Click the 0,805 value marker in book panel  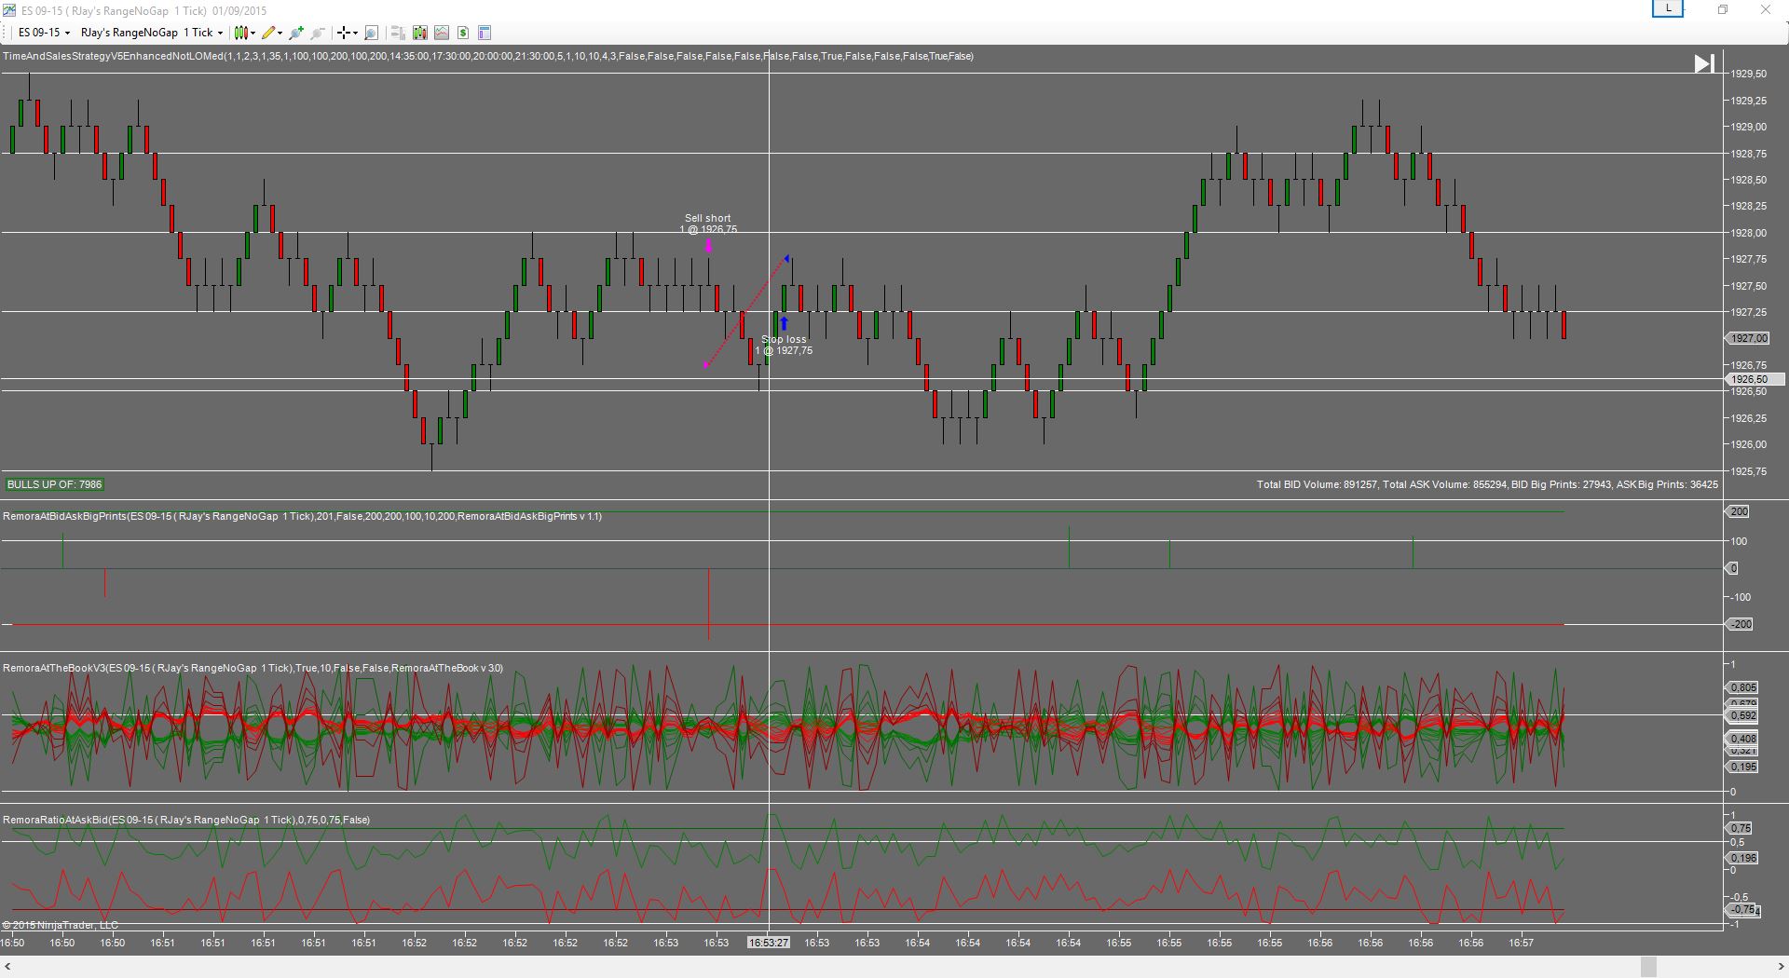(x=1742, y=687)
